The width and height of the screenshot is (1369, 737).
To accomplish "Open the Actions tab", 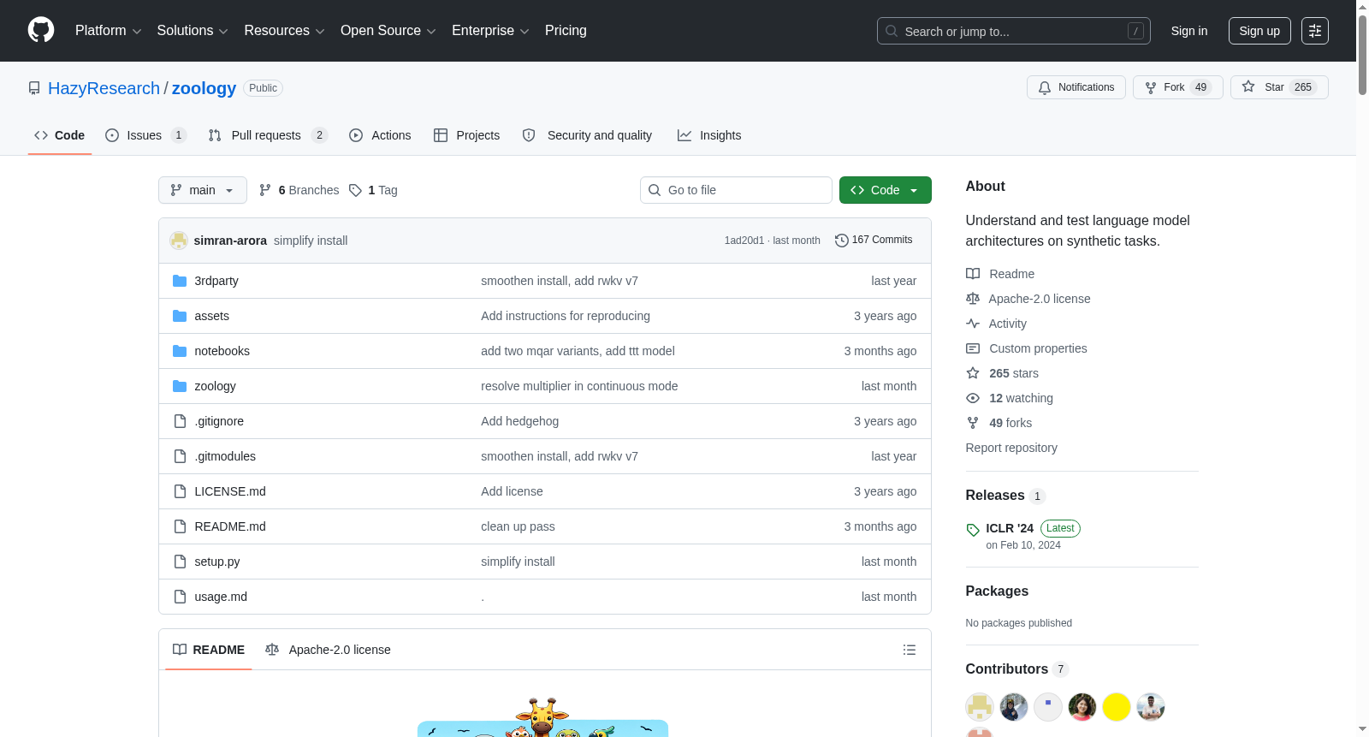I will tap(380, 135).
